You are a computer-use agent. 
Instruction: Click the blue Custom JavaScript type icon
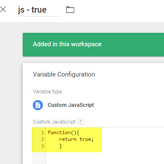tap(38, 105)
